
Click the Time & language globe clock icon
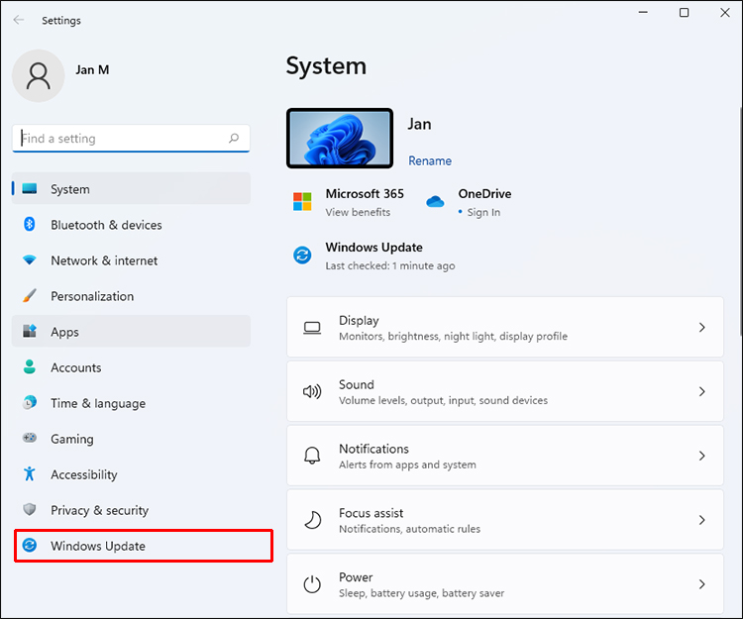(30, 402)
